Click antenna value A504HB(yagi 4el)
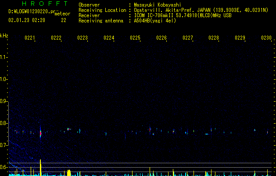This screenshot has height=176, width=276. pyautogui.click(x=155, y=21)
